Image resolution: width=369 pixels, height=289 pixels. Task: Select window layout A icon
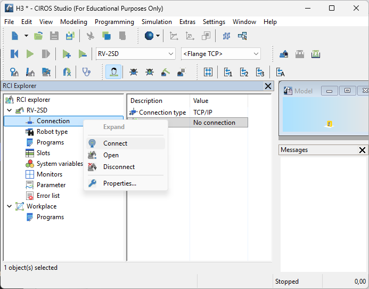[x=280, y=72]
